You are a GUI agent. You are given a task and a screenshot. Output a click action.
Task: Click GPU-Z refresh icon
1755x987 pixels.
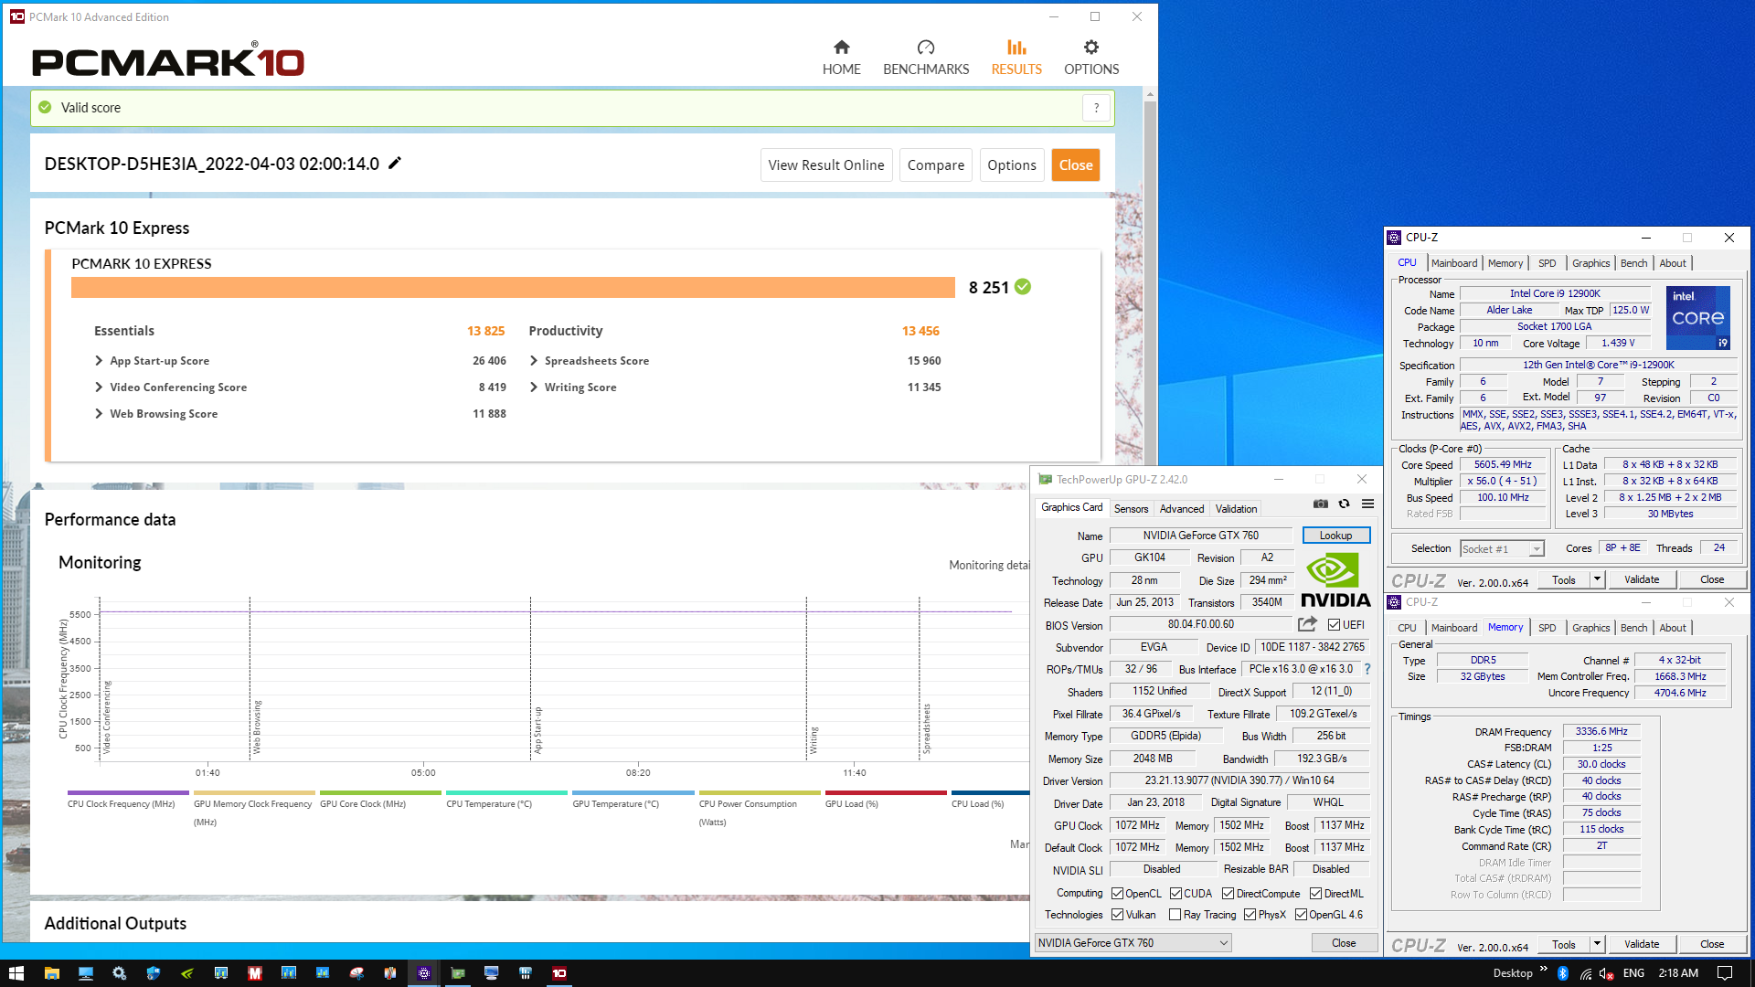pos(1344,504)
